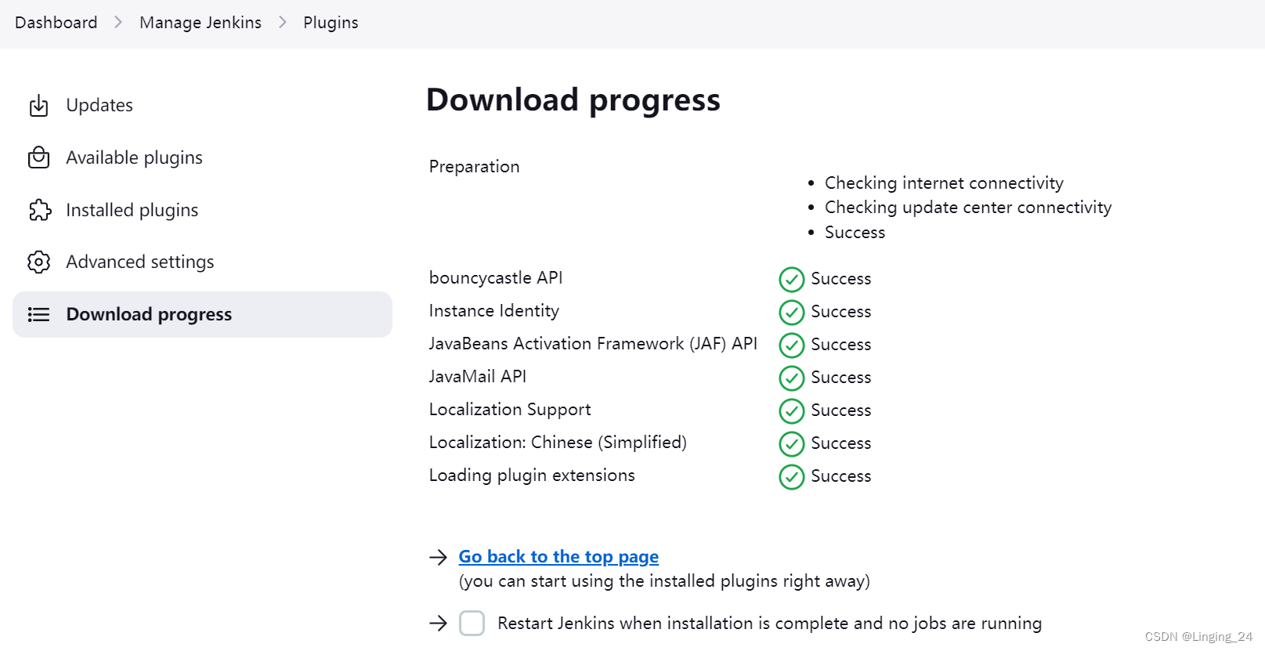The height and width of the screenshot is (651, 1265).
Task: Go to Manage Jenkins breadcrumb link
Action: (x=201, y=22)
